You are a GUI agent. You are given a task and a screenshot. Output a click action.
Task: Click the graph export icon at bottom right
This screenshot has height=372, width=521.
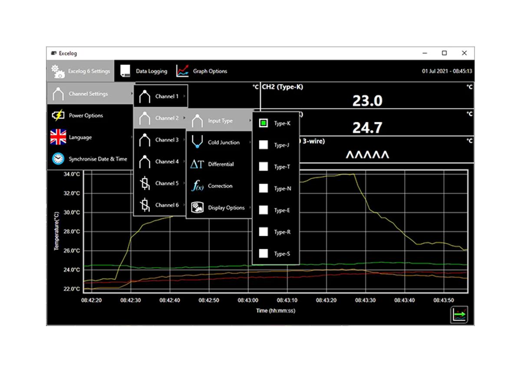459,314
